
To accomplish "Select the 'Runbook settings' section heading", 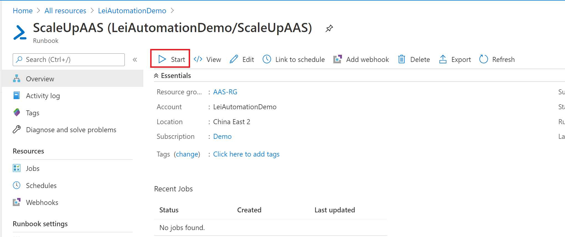I will coord(40,224).
